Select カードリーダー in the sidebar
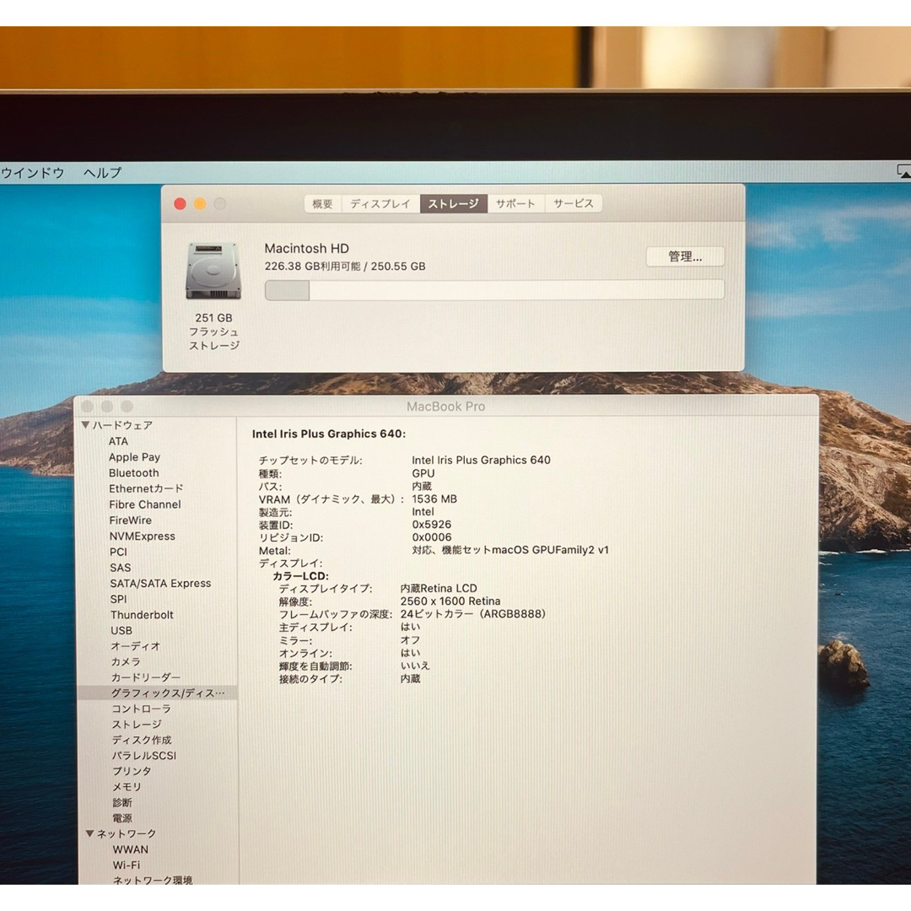Image resolution: width=911 pixels, height=911 pixels. pos(146,677)
